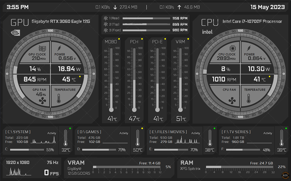Click the 10.30 W CPU power reading
The width and height of the screenshot is (291, 181).
pos(259,69)
